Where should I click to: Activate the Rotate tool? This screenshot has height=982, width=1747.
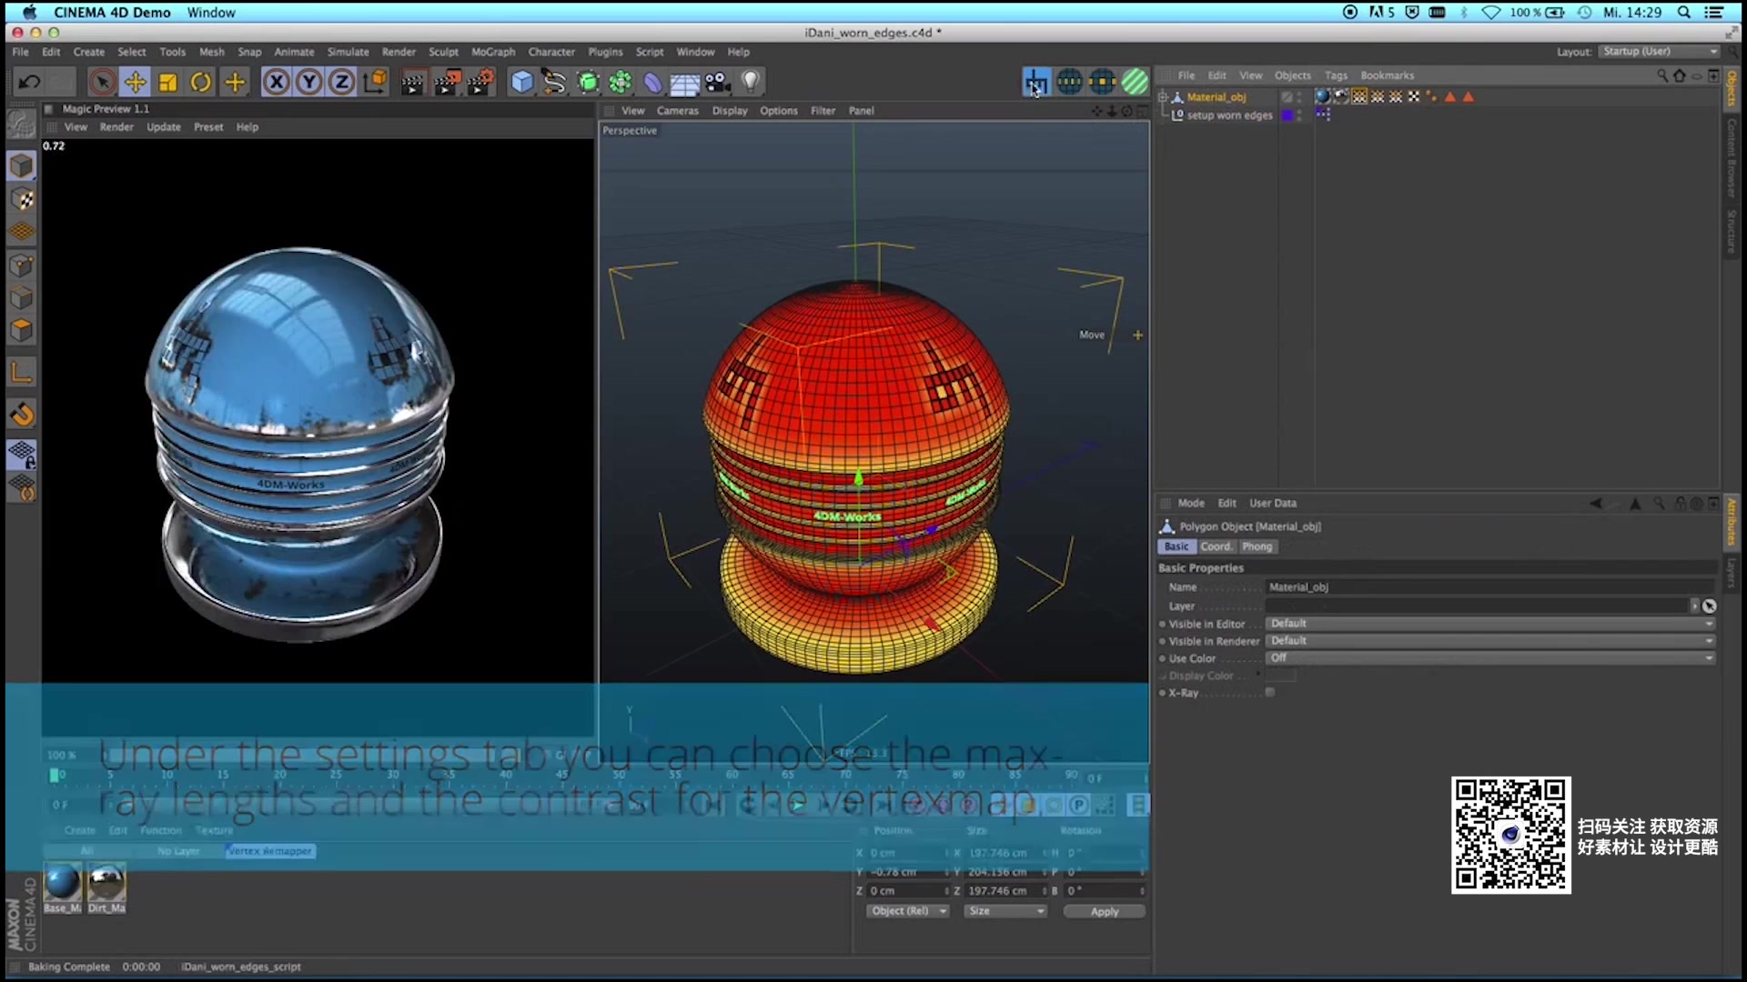pos(201,83)
